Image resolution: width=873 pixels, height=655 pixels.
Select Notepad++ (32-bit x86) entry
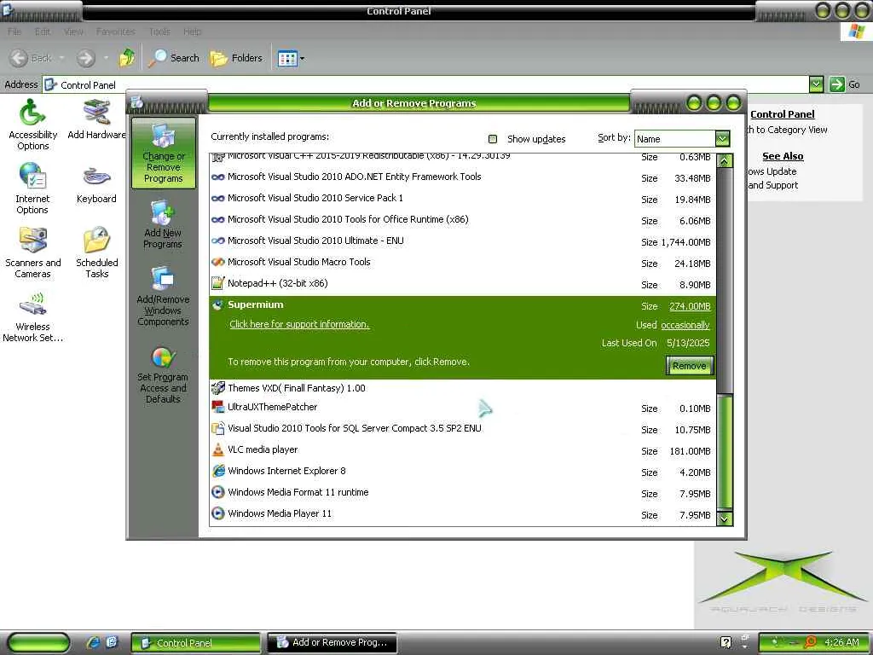tap(463, 284)
